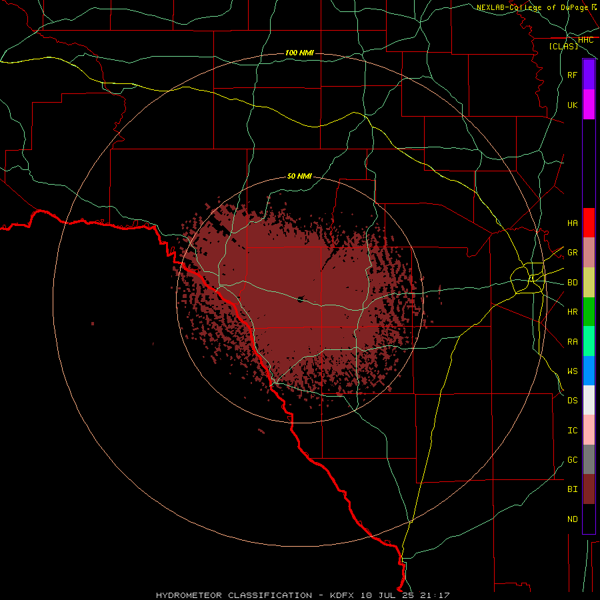The height and width of the screenshot is (600, 600).
Task: Click the white DS legend color swatch
Action: tap(589, 400)
